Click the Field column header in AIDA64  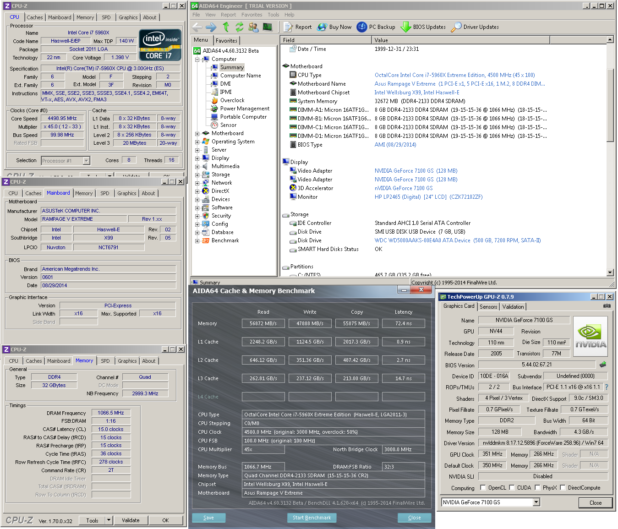(326, 40)
